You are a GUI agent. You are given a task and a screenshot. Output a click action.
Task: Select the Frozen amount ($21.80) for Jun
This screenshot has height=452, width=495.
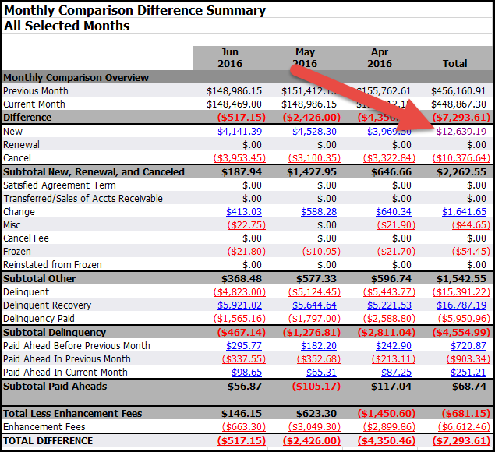[x=245, y=252]
